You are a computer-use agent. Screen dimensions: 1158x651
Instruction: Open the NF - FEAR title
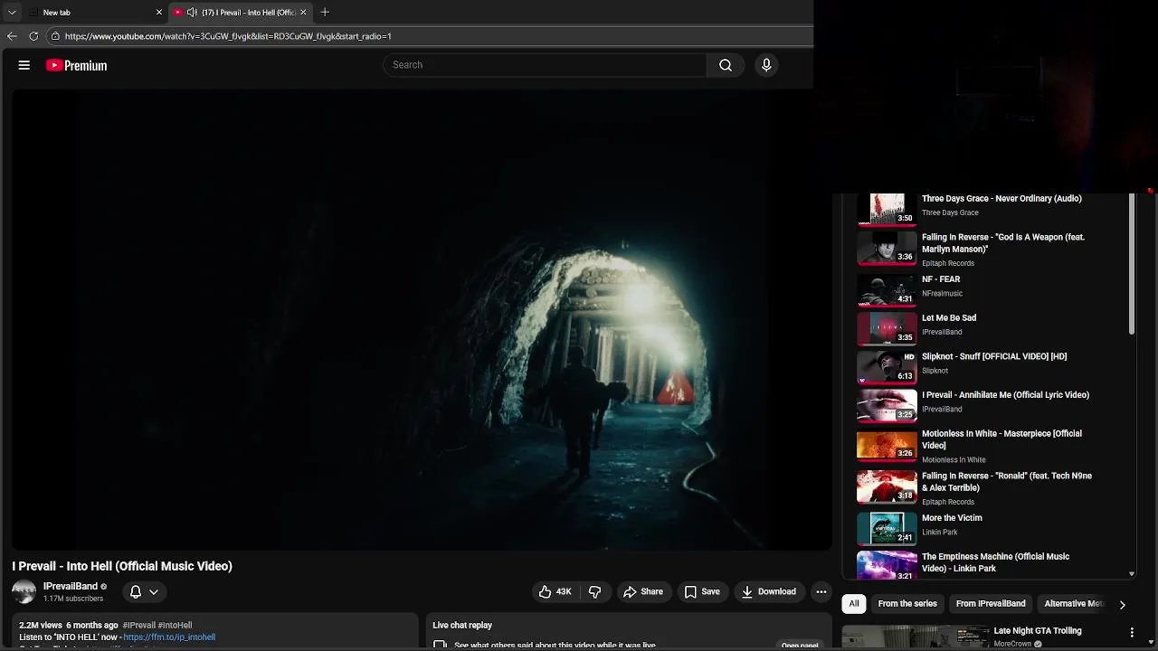[941, 279]
